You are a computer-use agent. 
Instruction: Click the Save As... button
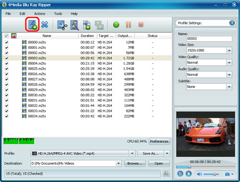click(x=151, y=153)
